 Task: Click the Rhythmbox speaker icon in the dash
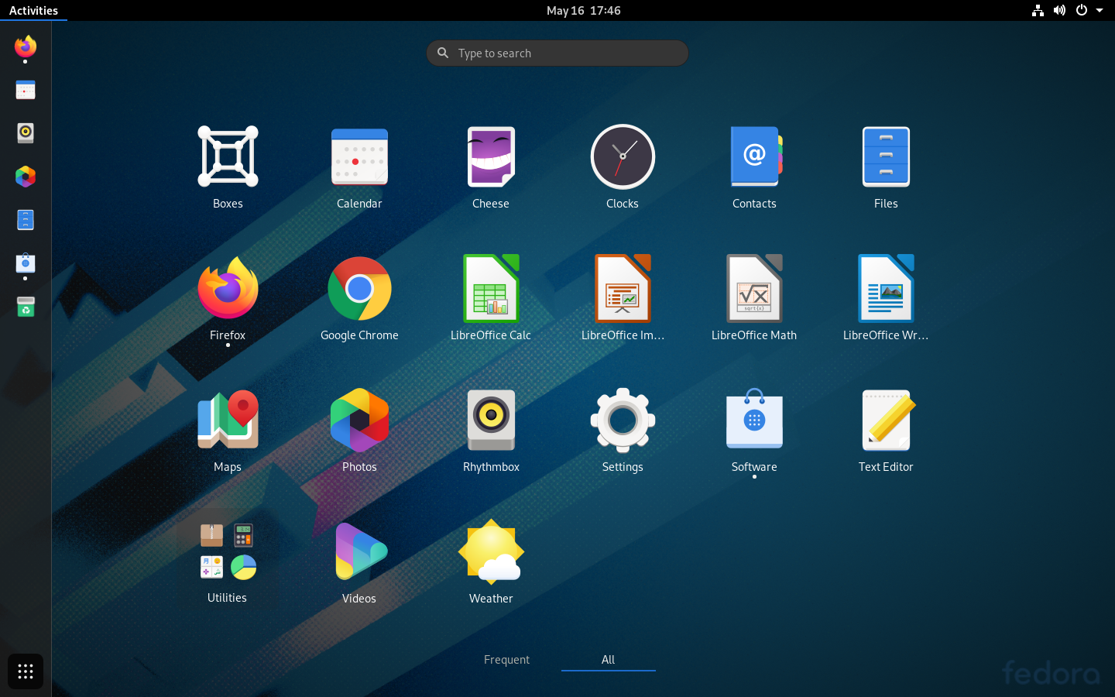pyautogui.click(x=26, y=133)
